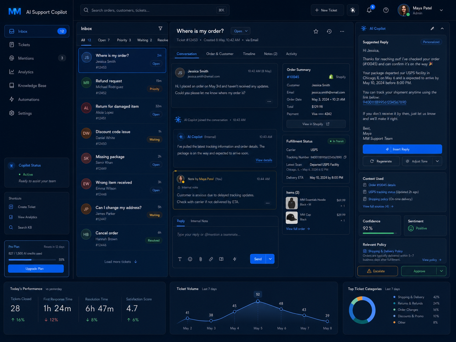Open the Maya Patel account menu
The width and height of the screenshot is (456, 342).
(x=420, y=10)
